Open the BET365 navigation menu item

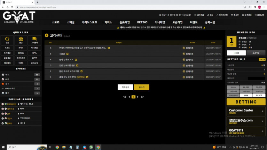point(142,22)
